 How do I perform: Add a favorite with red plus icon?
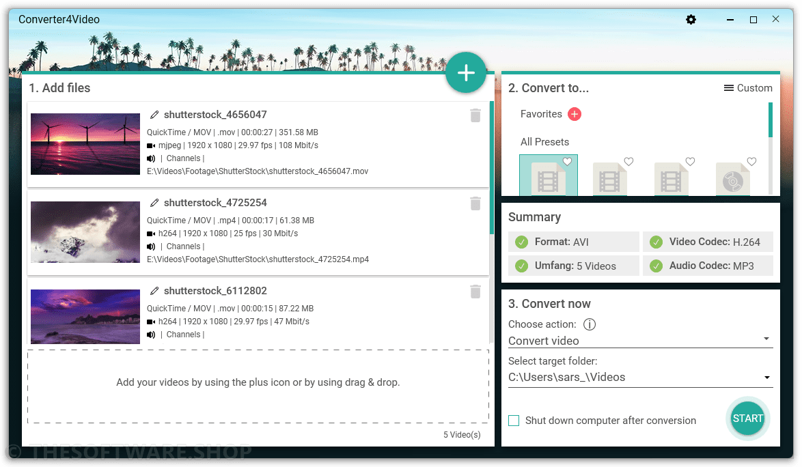point(575,114)
